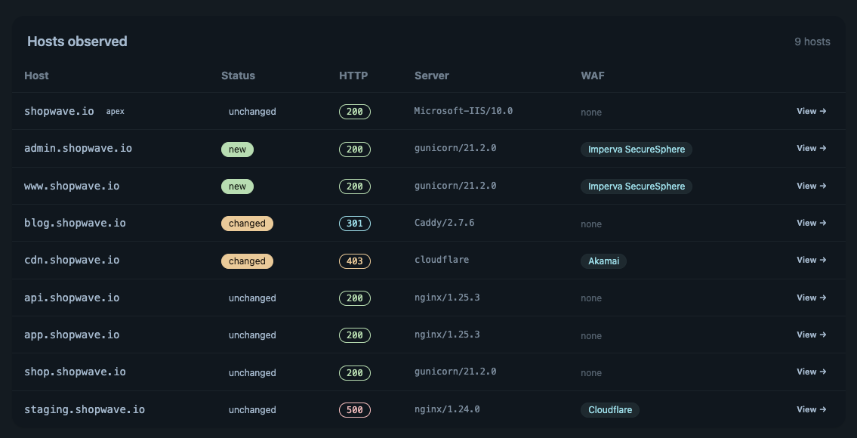The height and width of the screenshot is (438, 857).
Task: Click the changed badge for cdn.shopwave.io
Action: (247, 261)
